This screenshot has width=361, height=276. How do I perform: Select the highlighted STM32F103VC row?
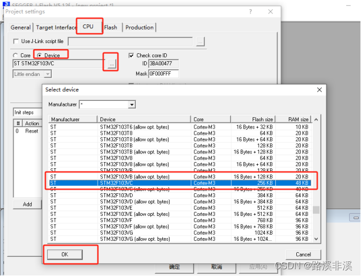tap(180, 182)
